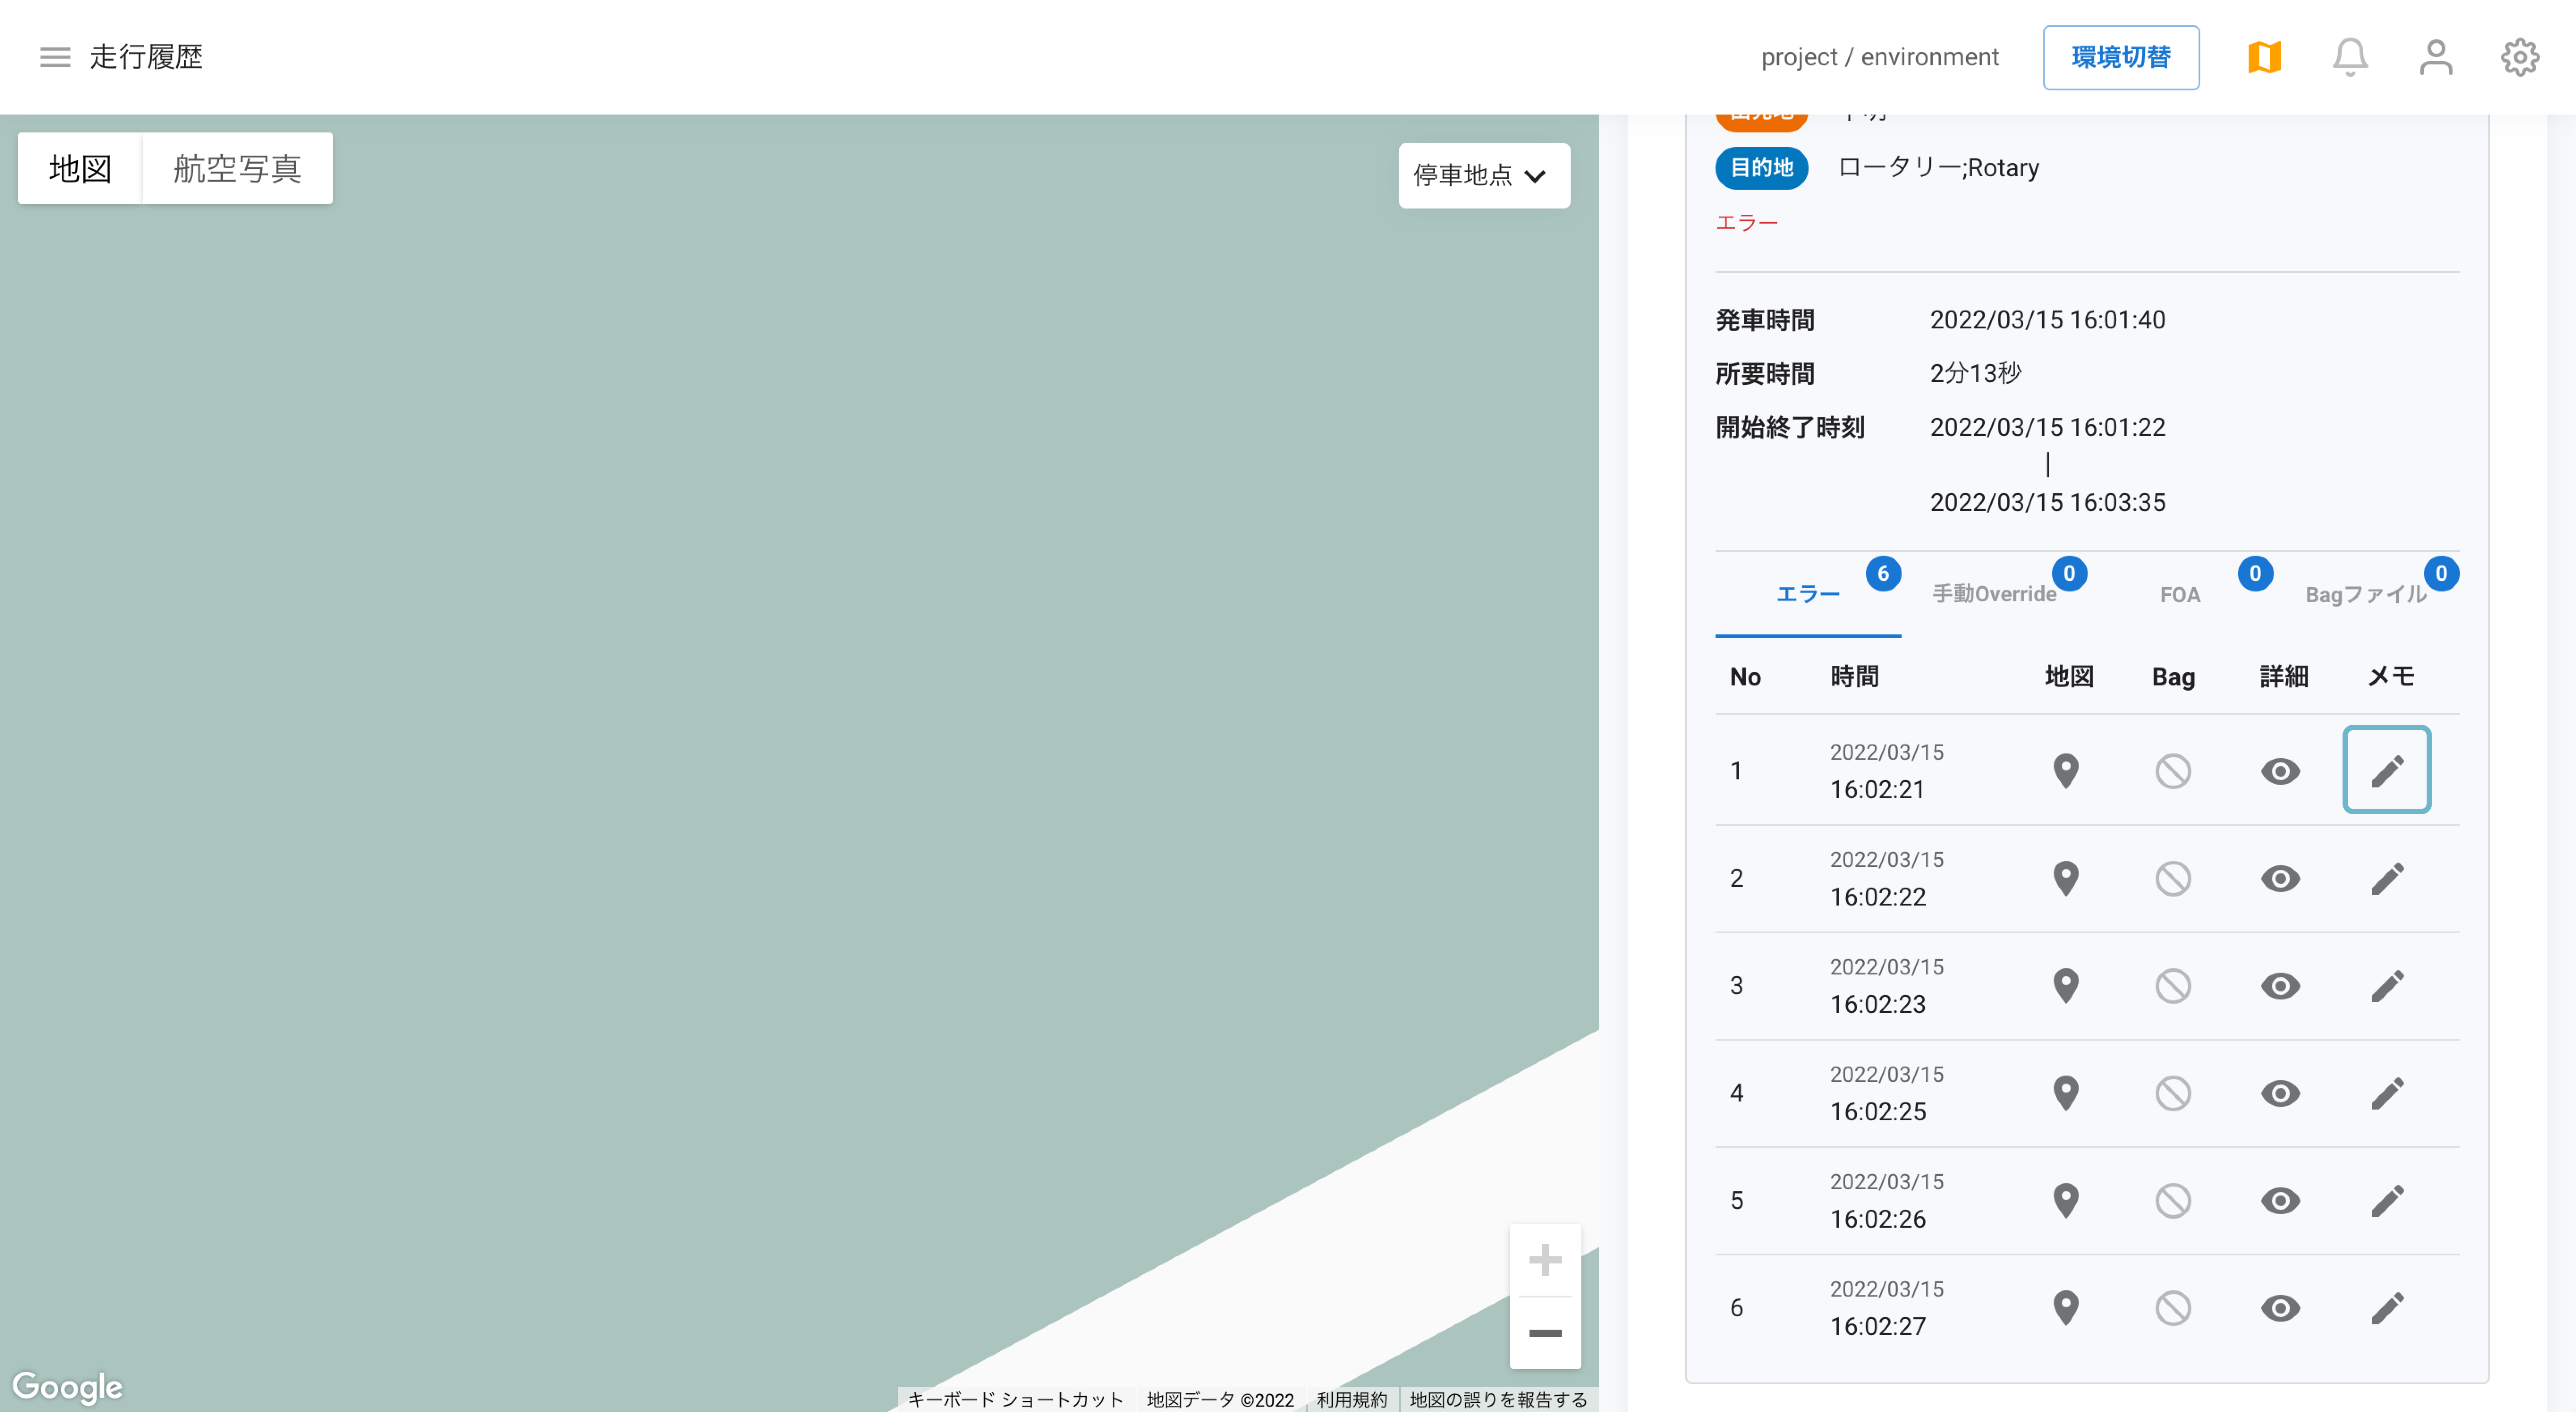Viewport: 2576px width, 1412px height.
Task: Open the user account icon
Action: click(x=2436, y=57)
